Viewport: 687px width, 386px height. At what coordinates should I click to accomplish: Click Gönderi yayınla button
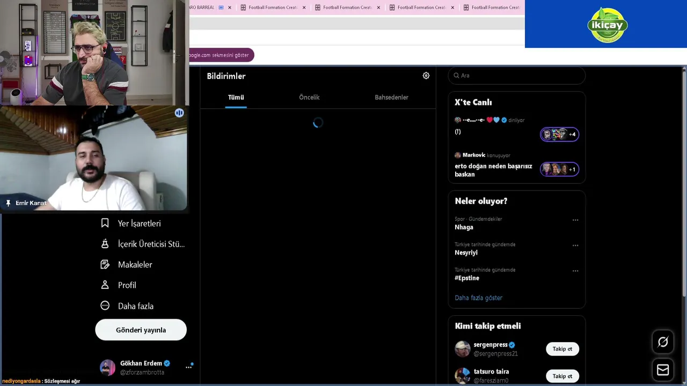pyautogui.click(x=141, y=330)
